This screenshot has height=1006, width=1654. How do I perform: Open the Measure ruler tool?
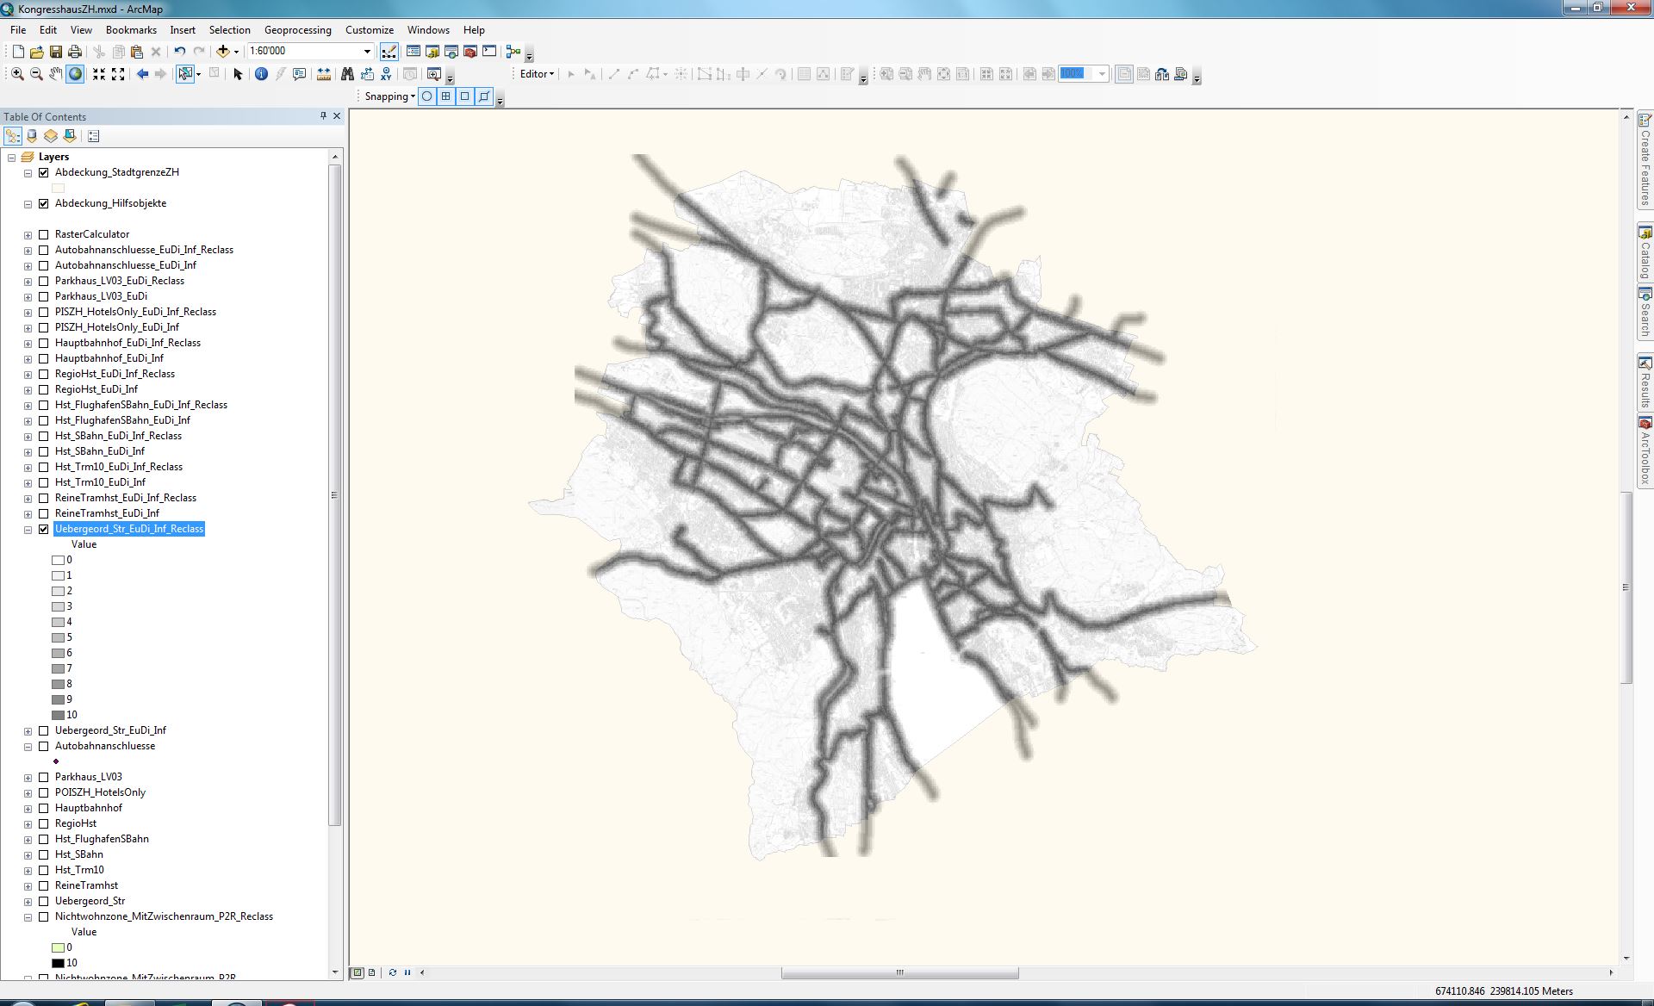pos(324,74)
